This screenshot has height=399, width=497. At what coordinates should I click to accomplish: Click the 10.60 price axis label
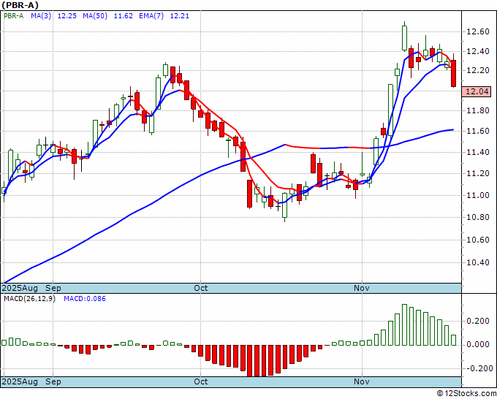coord(478,240)
